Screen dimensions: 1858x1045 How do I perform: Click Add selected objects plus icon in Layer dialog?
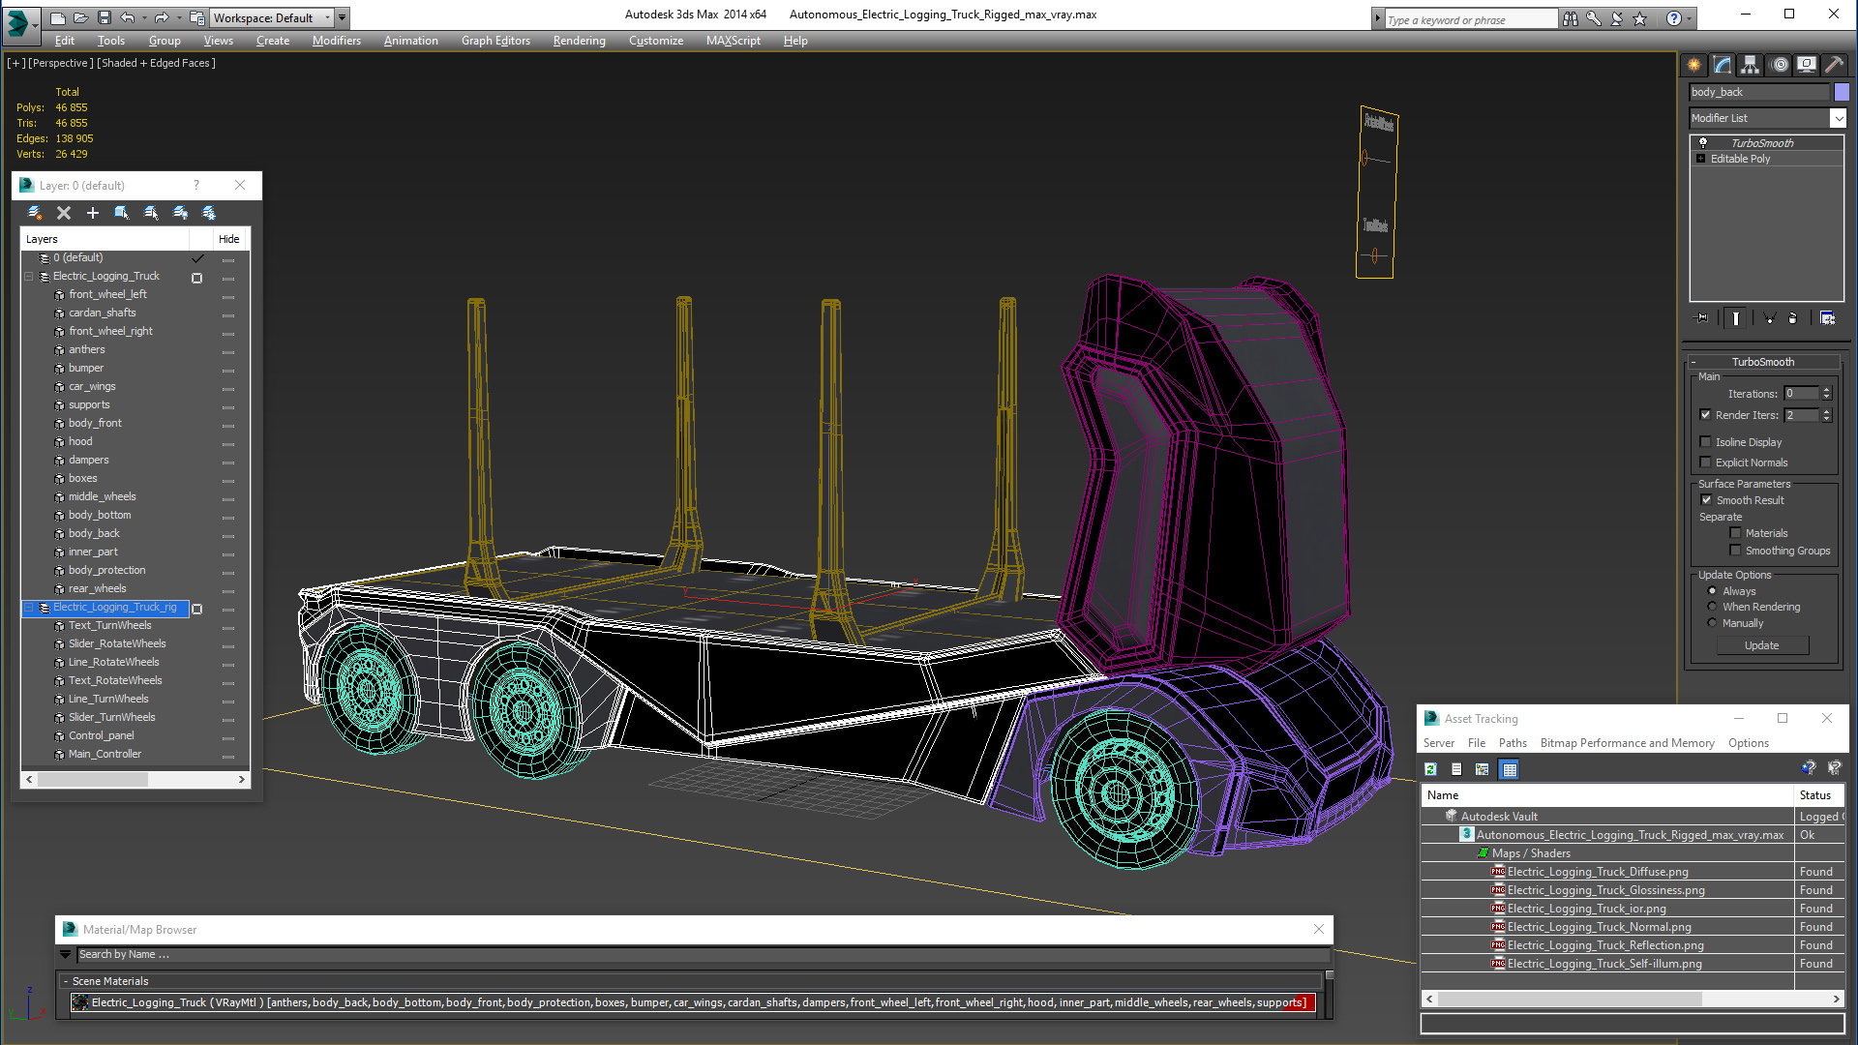coord(93,213)
